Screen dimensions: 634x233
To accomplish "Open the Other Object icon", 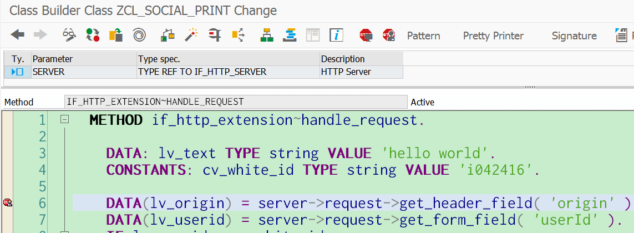I will 116,35.
